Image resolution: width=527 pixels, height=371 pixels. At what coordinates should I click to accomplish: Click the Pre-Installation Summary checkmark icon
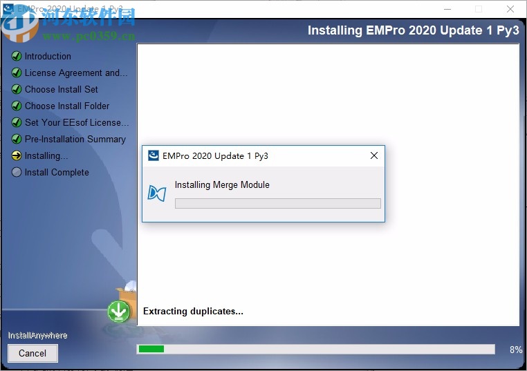point(17,139)
